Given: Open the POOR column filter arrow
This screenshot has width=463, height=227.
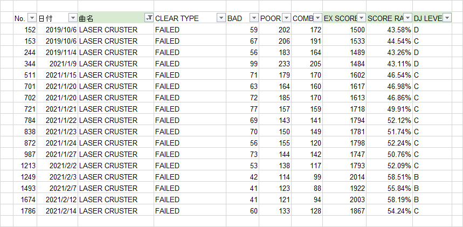Looking at the screenshot, I should (286, 18).
